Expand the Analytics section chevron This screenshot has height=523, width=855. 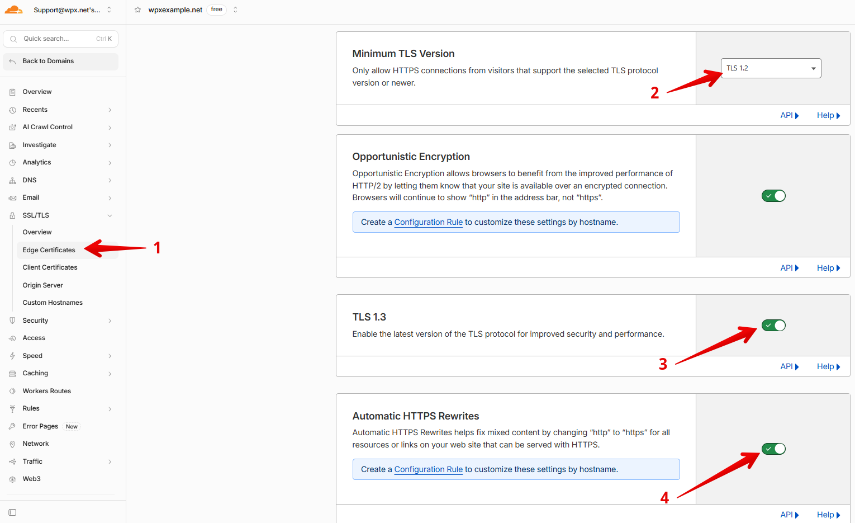110,163
